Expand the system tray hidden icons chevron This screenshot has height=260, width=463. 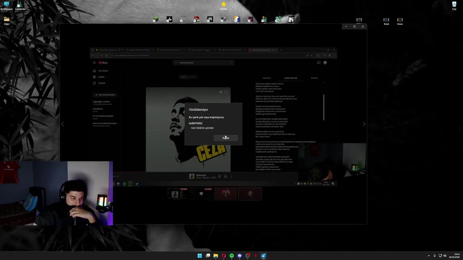[x=429, y=256]
